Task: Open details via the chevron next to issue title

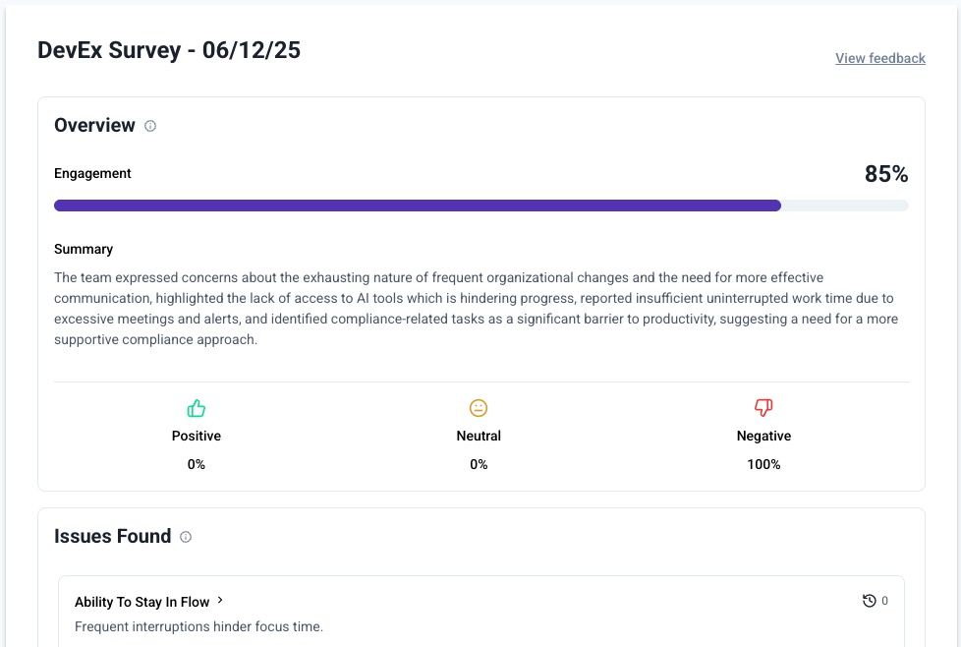Action: click(x=221, y=600)
